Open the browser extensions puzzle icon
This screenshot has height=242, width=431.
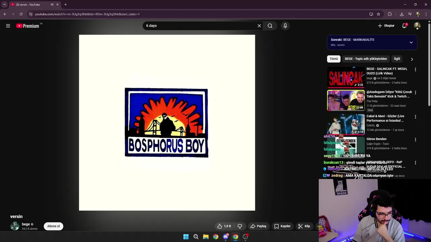tap(390, 14)
